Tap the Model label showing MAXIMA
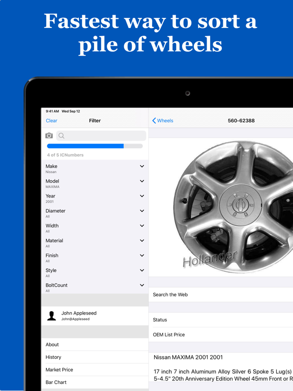293x391 pixels. [x=52, y=181]
